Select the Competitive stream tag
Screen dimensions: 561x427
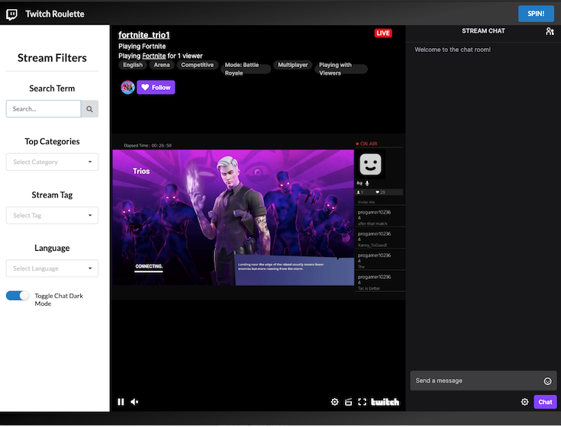(197, 66)
